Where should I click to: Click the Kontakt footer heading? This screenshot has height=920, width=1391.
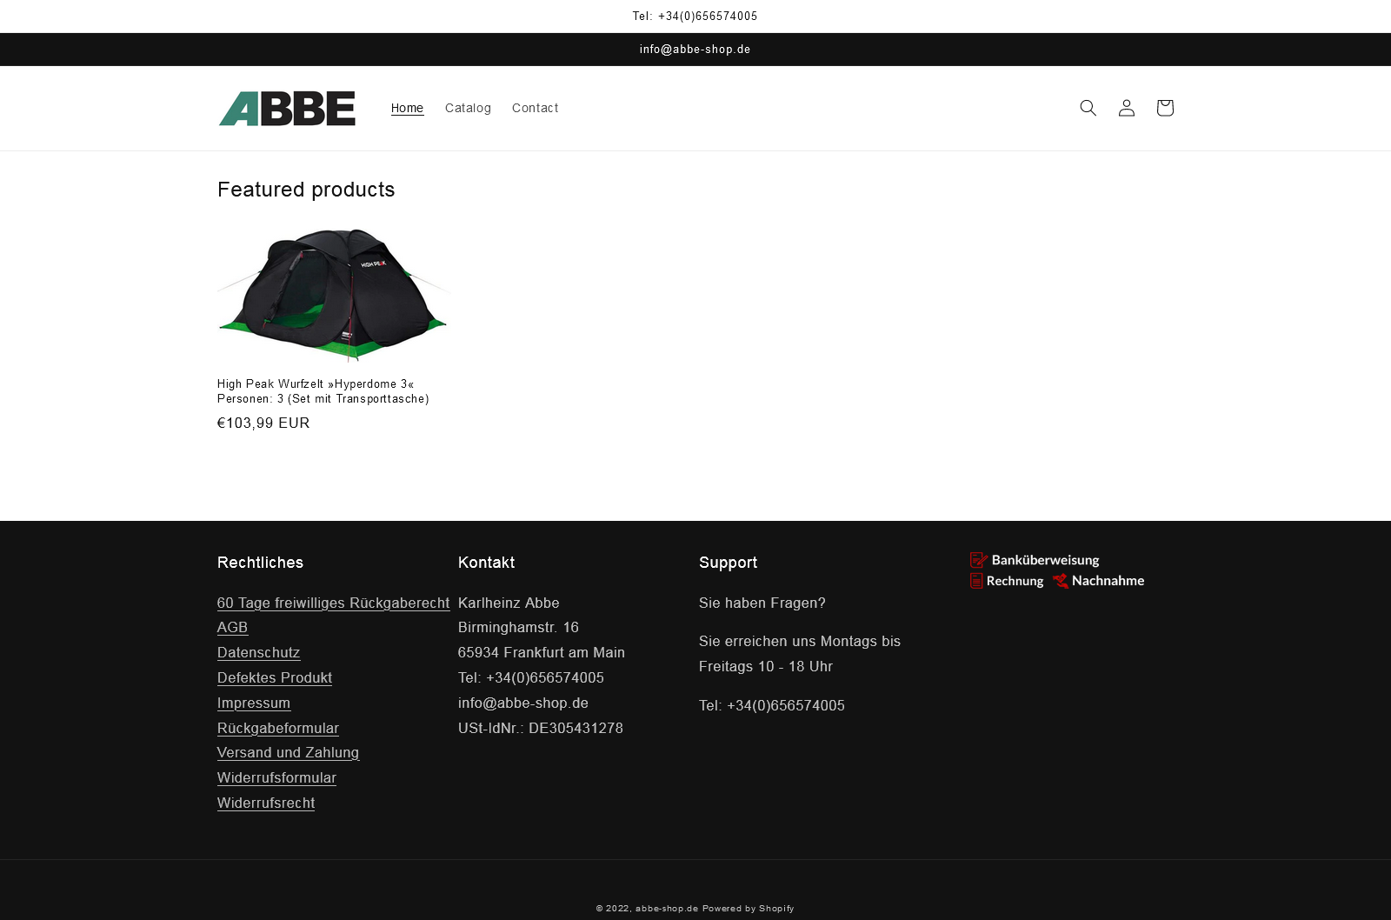[x=486, y=563]
